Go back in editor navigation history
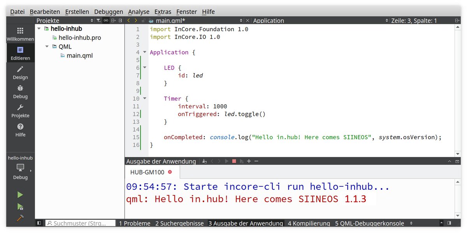The width and height of the screenshot is (467, 233). pyautogui.click(x=129, y=21)
